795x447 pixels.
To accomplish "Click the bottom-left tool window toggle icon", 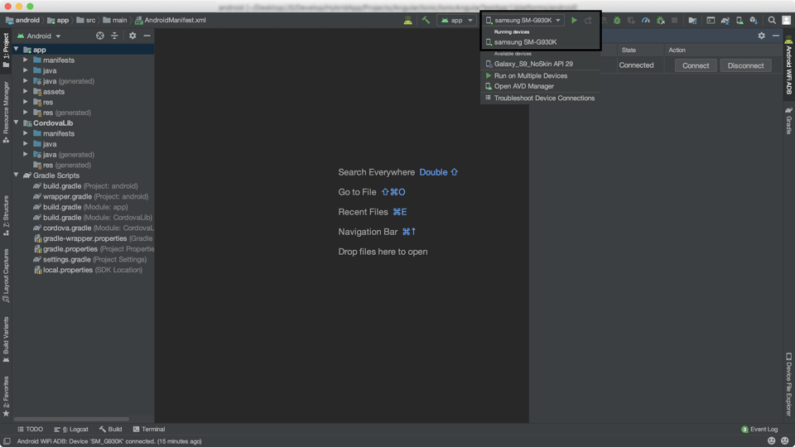I will point(7,441).
